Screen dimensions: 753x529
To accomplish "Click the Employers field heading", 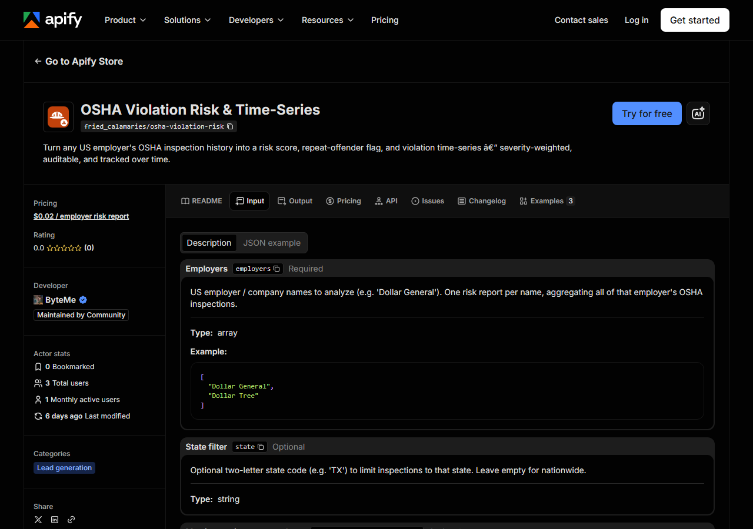I will pos(206,269).
